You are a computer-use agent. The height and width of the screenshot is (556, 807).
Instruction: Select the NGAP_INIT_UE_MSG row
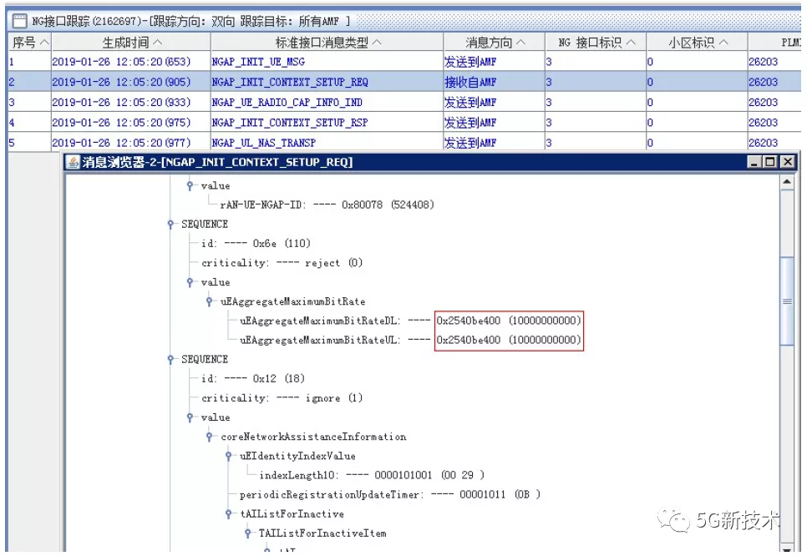coord(404,62)
